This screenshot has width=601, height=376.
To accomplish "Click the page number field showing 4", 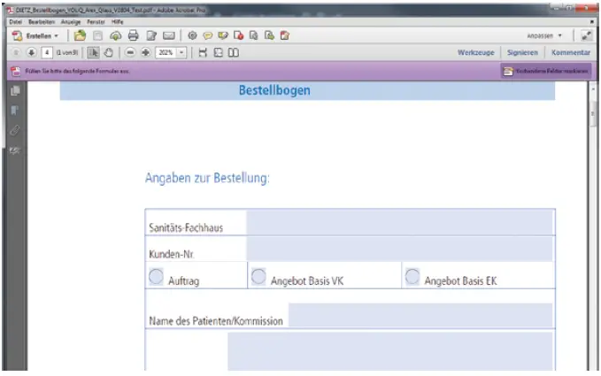I will click(x=47, y=52).
